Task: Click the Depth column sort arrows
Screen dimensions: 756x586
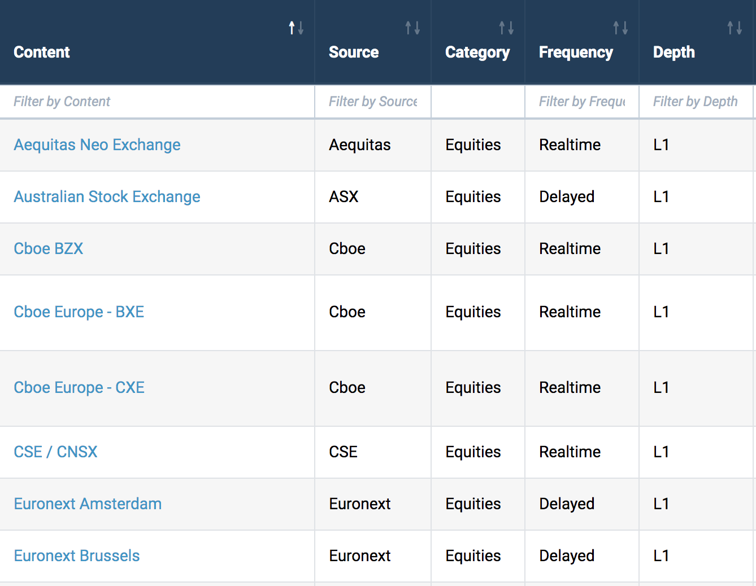Action: (735, 28)
